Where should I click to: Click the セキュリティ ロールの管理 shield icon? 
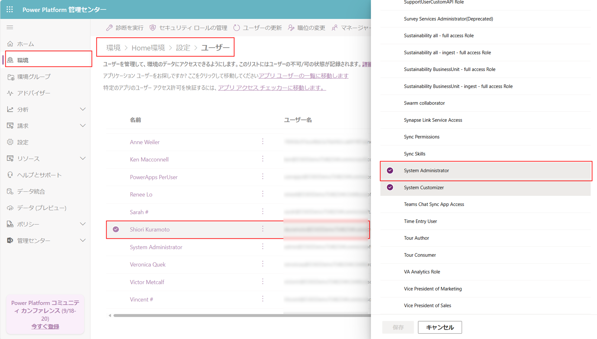pos(153,28)
